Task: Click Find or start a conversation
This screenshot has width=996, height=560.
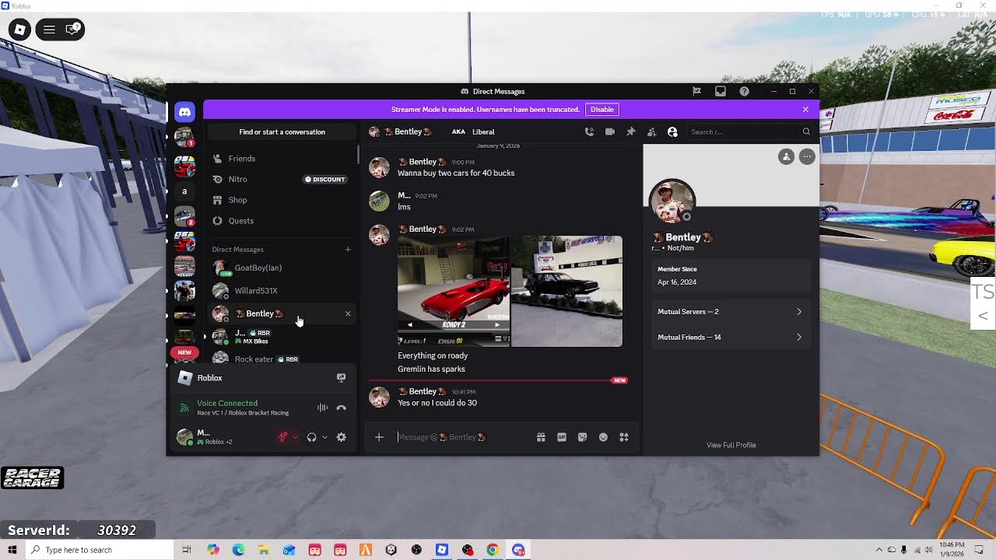Action: [x=282, y=132]
